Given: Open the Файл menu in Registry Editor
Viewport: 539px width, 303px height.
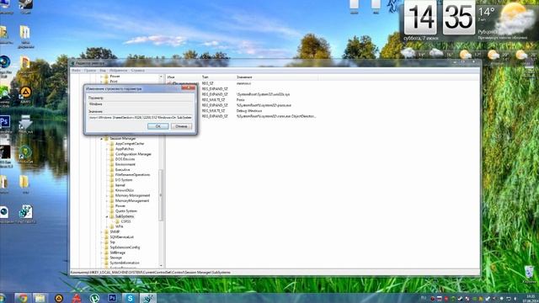Looking at the screenshot, I should pyautogui.click(x=76, y=71).
